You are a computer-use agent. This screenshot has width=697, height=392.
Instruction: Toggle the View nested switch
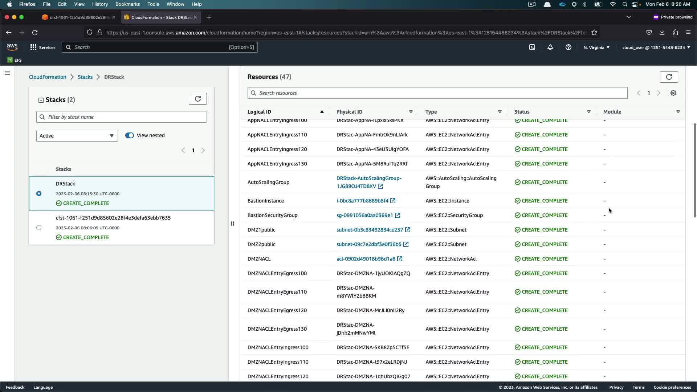130,135
